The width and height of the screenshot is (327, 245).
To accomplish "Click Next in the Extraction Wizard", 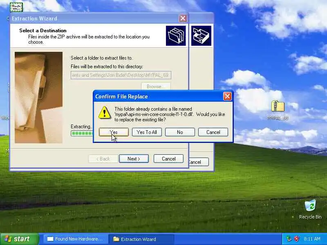I will (x=134, y=159).
